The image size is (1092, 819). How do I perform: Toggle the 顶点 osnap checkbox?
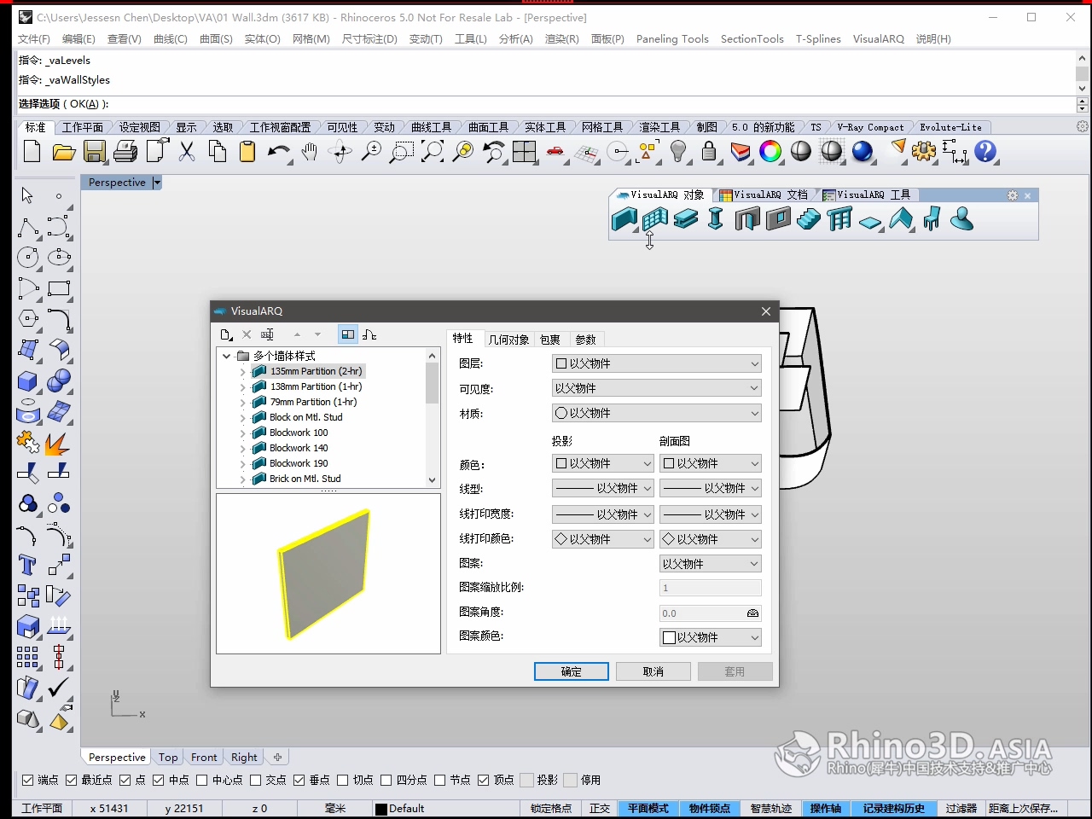tap(484, 780)
